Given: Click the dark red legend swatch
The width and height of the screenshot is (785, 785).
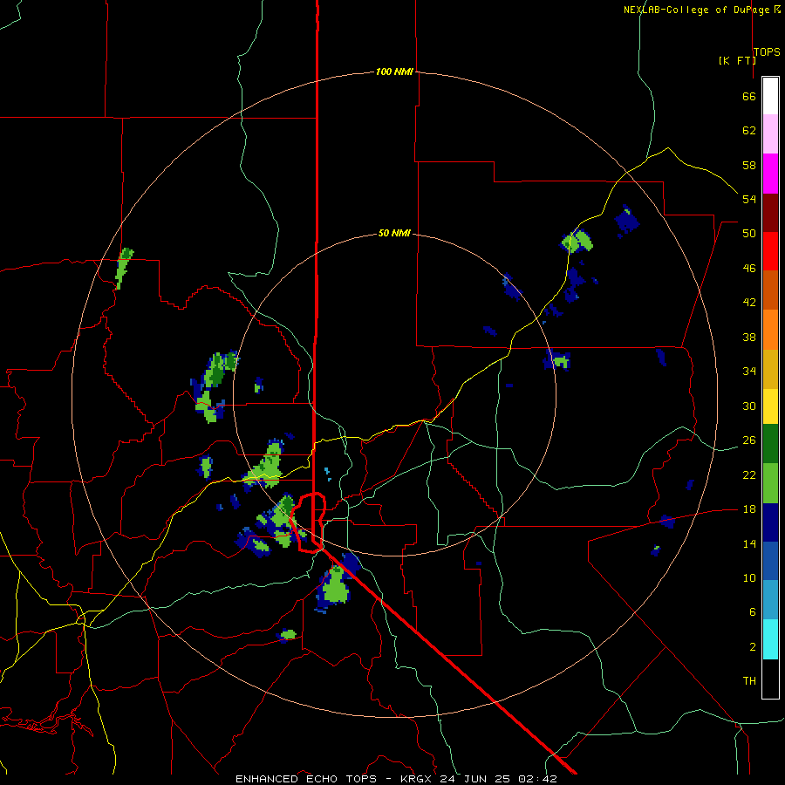Looking at the screenshot, I should 770,213.
